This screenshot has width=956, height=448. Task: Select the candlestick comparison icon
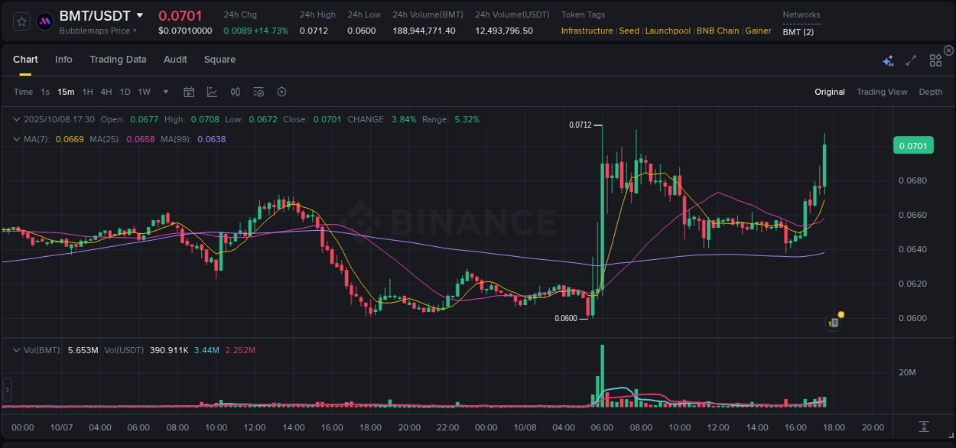coord(236,92)
